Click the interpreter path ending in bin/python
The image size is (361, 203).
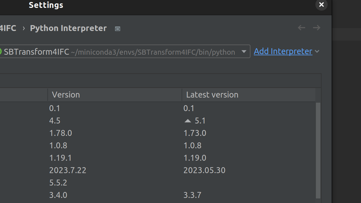click(x=153, y=52)
